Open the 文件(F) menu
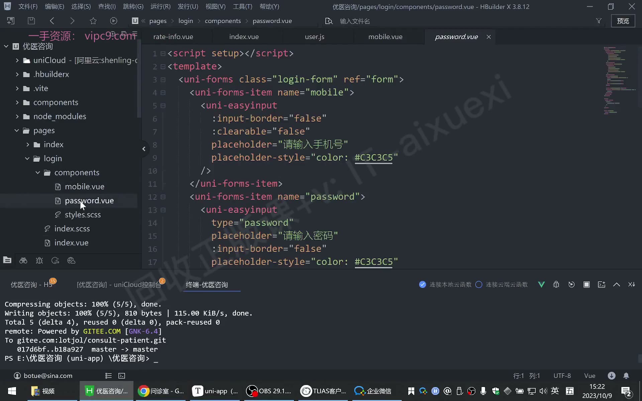Image resolution: width=642 pixels, height=401 pixels. click(28, 7)
